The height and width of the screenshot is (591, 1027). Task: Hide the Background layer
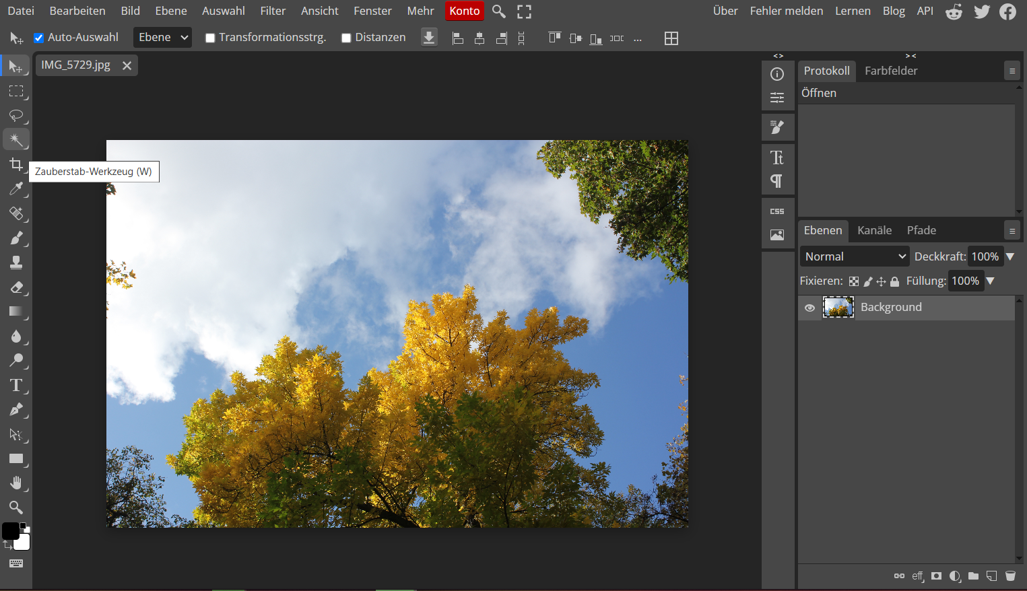(809, 308)
